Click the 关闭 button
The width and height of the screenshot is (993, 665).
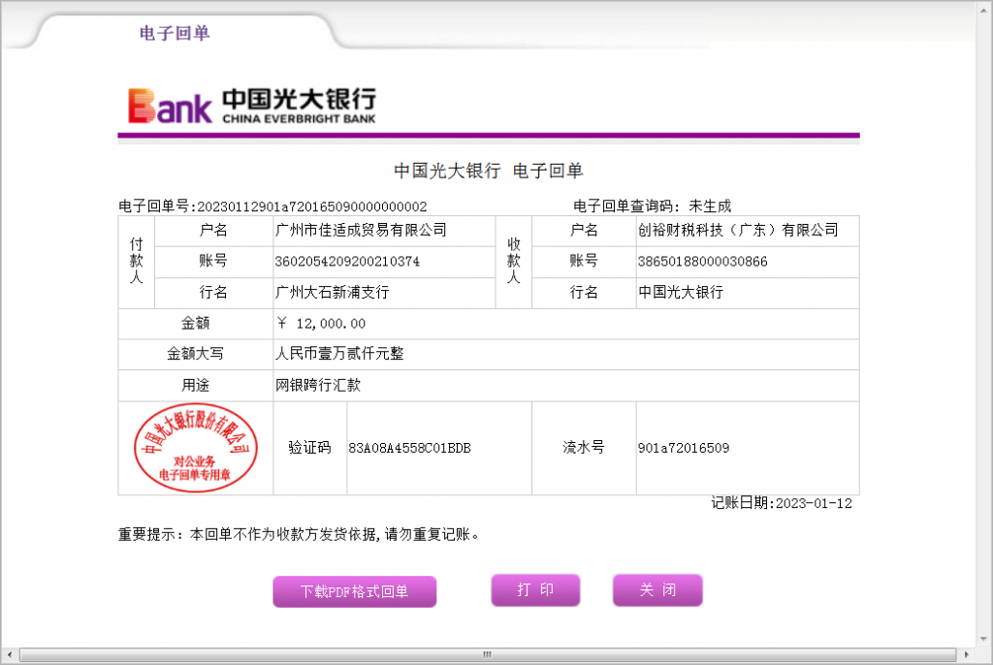658,590
